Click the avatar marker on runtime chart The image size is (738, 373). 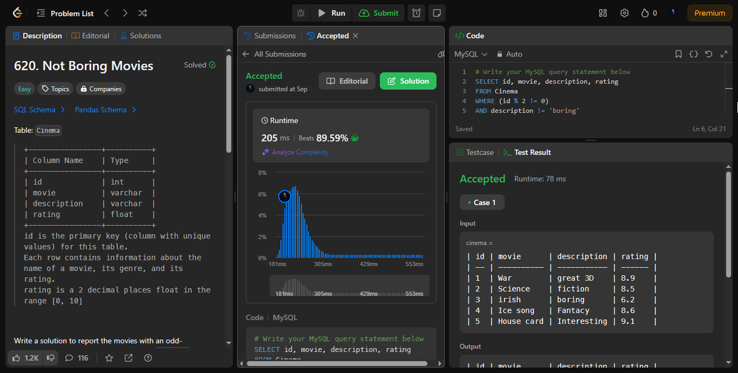pyautogui.click(x=284, y=196)
